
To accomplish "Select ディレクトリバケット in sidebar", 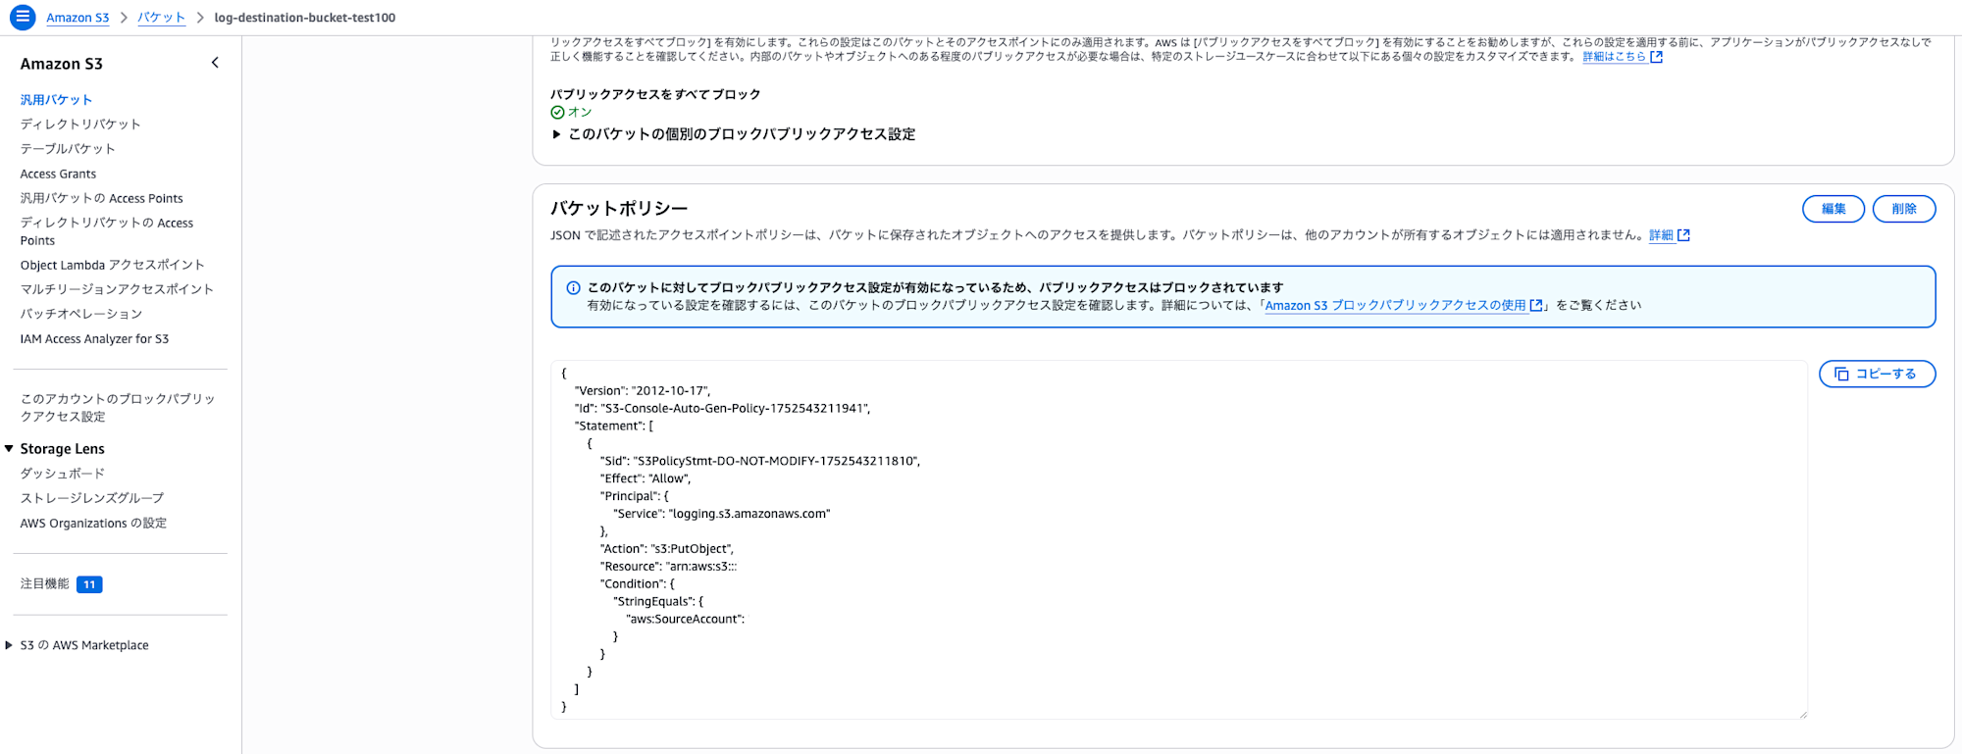I will 80,125.
